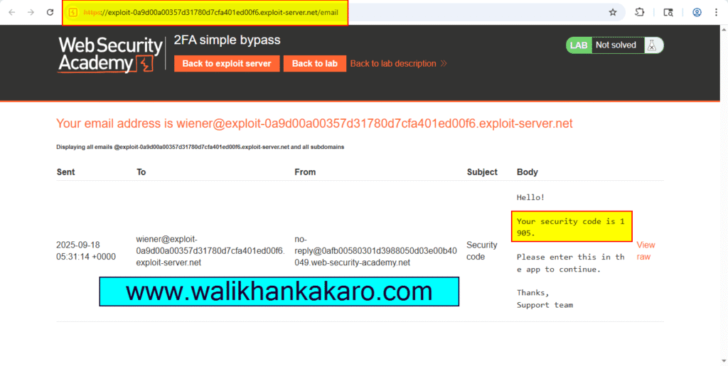Click the Sent column header
The width and height of the screenshot is (728, 366).
pos(65,172)
